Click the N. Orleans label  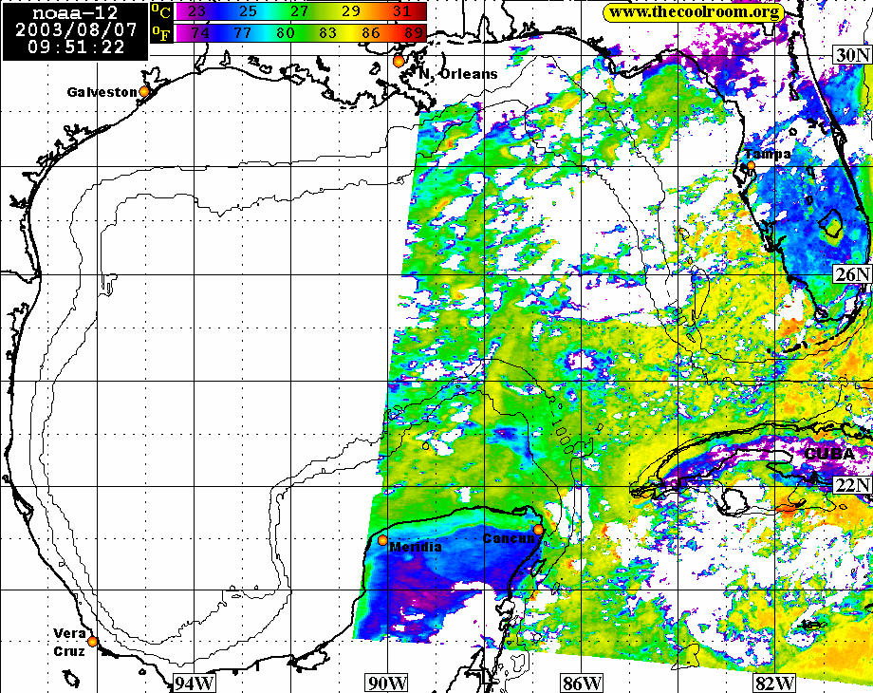click(457, 73)
